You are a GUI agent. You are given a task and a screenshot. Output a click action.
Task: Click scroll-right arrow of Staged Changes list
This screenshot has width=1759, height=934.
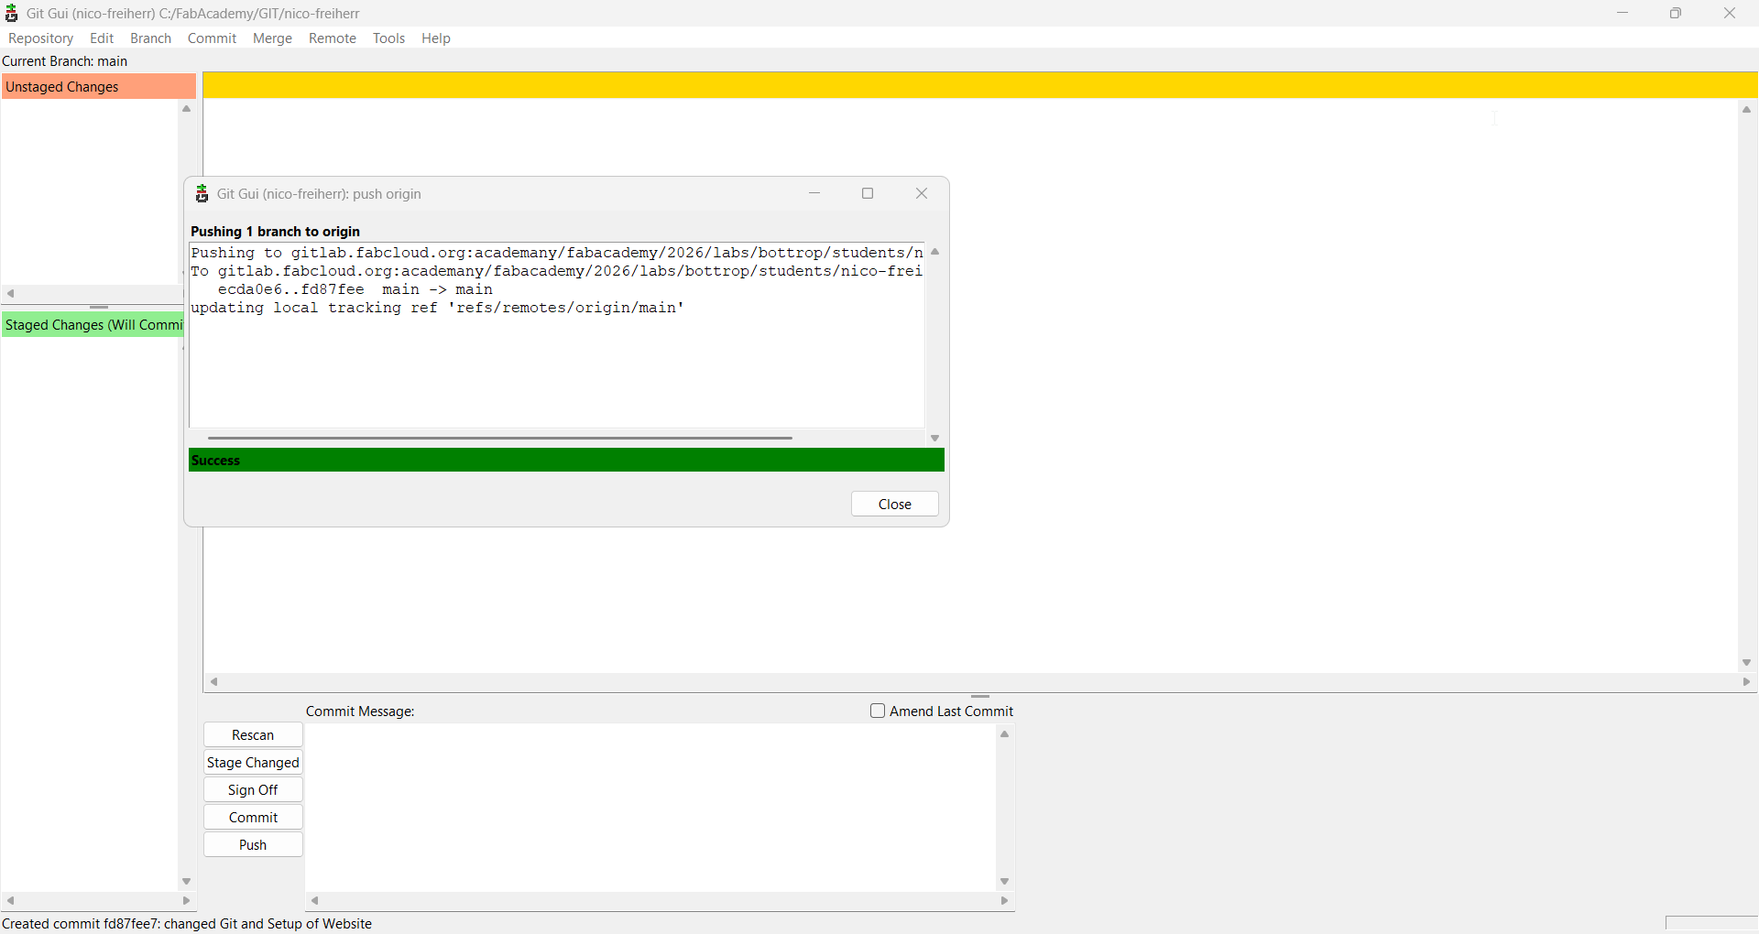[x=187, y=901]
